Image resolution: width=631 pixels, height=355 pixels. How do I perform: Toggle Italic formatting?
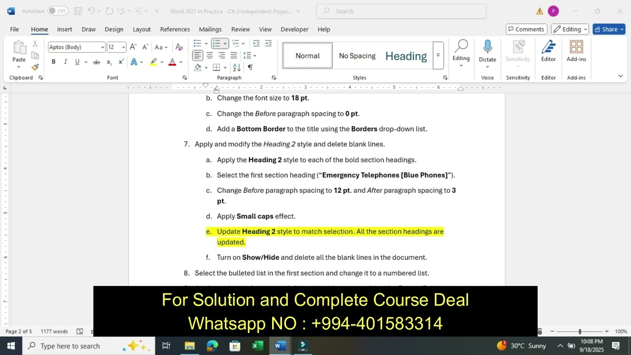[x=65, y=62]
